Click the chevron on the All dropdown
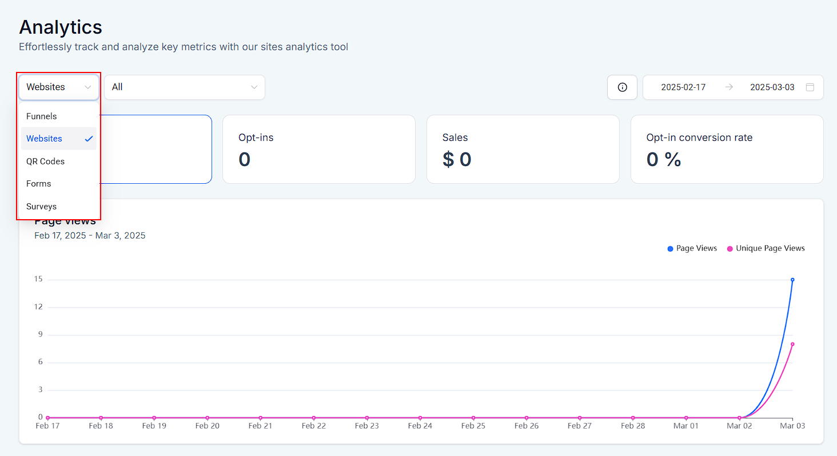This screenshot has height=456, width=837. [x=254, y=87]
